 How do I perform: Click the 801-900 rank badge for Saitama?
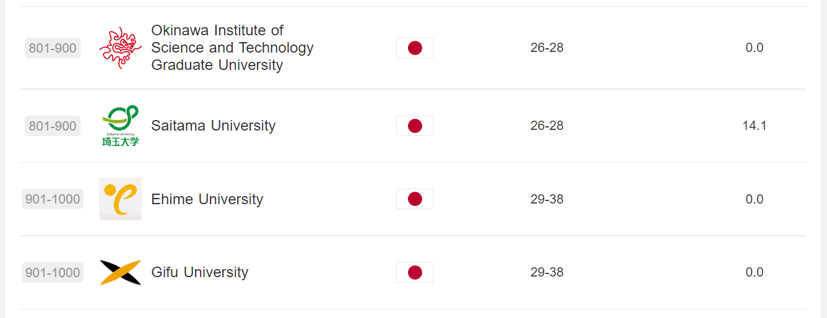(x=53, y=126)
